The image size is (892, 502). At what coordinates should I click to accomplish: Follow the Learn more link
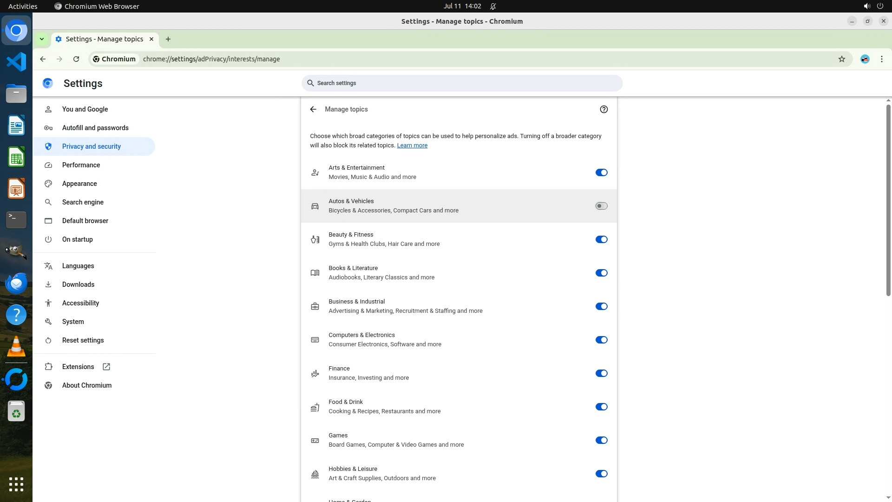(412, 145)
